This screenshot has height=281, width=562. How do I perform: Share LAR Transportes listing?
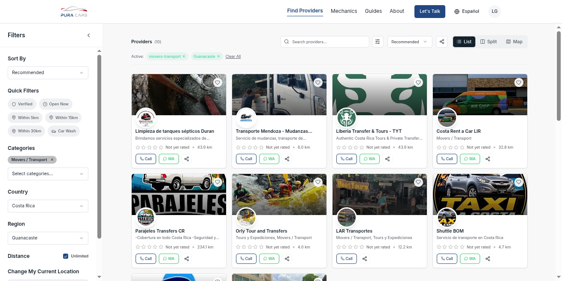(365, 259)
